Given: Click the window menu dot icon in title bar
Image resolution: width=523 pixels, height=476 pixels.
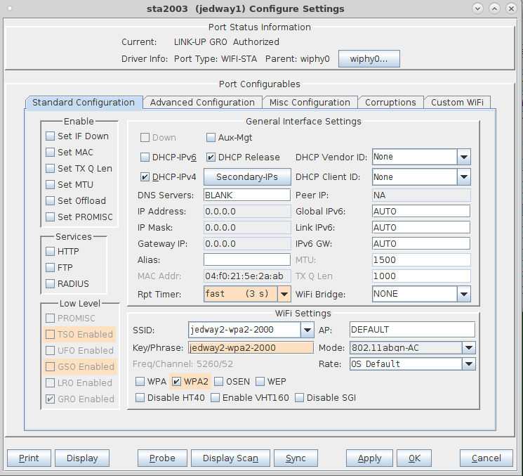Looking at the screenshot, I should (10, 8).
